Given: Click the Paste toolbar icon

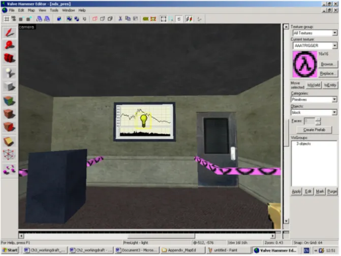Looking at the screenshot, I should point(136,19).
